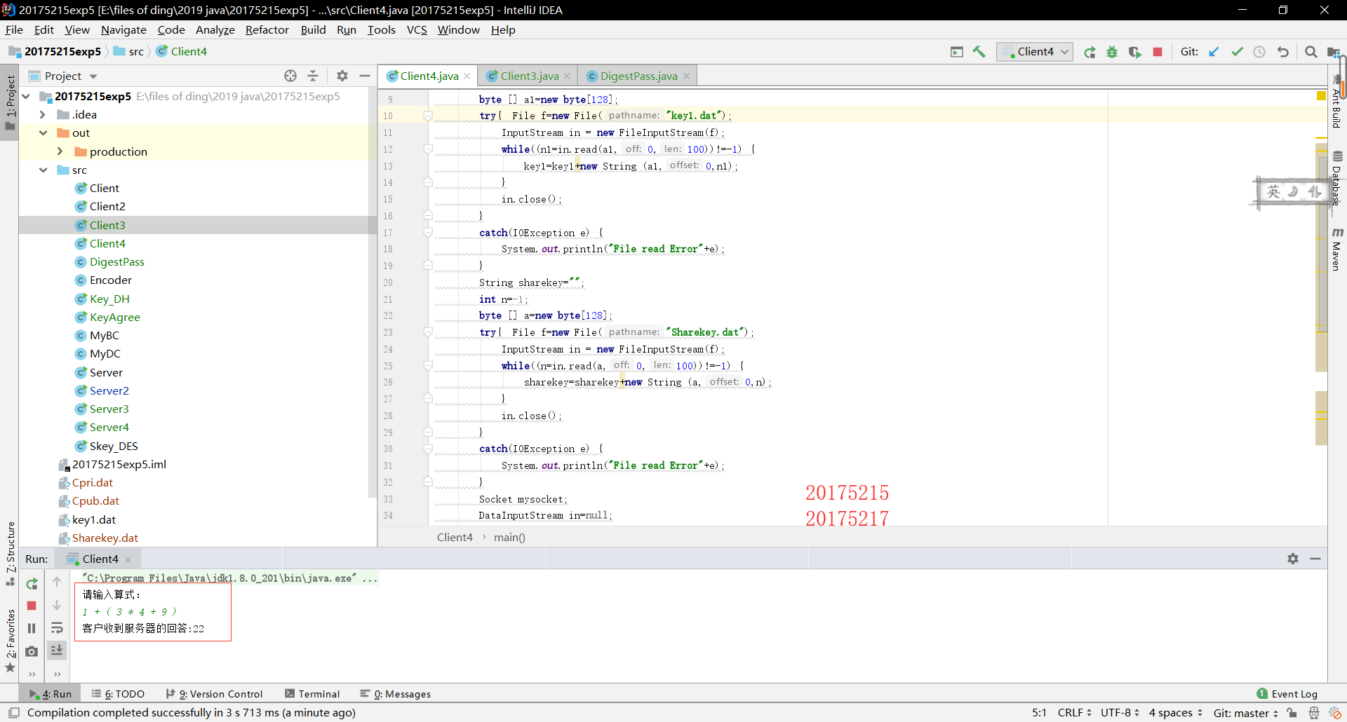Screen dimensions: 1347x722
Task: Click the Debug bug icon
Action: coord(1112,52)
